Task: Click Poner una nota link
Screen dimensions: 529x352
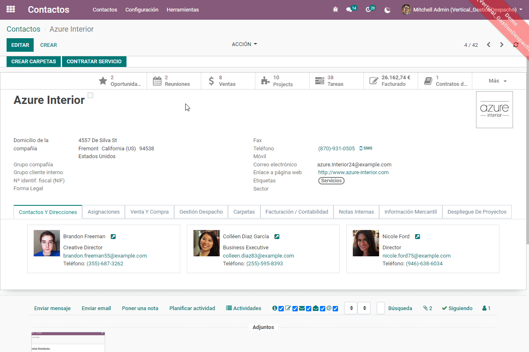Action: (x=140, y=308)
